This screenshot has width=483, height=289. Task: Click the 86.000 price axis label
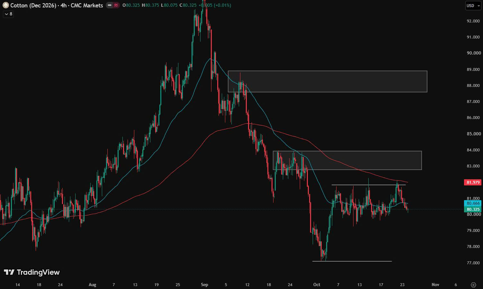point(474,118)
